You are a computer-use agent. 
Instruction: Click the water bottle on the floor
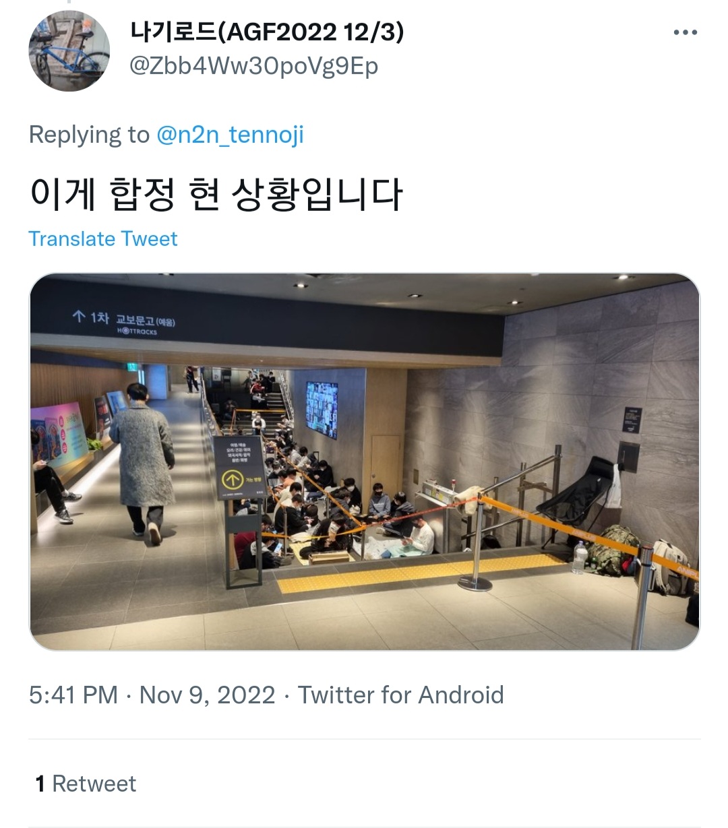tap(579, 558)
